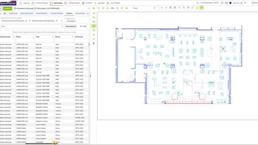This screenshot has height=145, width=258.
Task: Switch to the ПЛАНОГРАММЫ panel tab
Action: (x=56, y=13)
